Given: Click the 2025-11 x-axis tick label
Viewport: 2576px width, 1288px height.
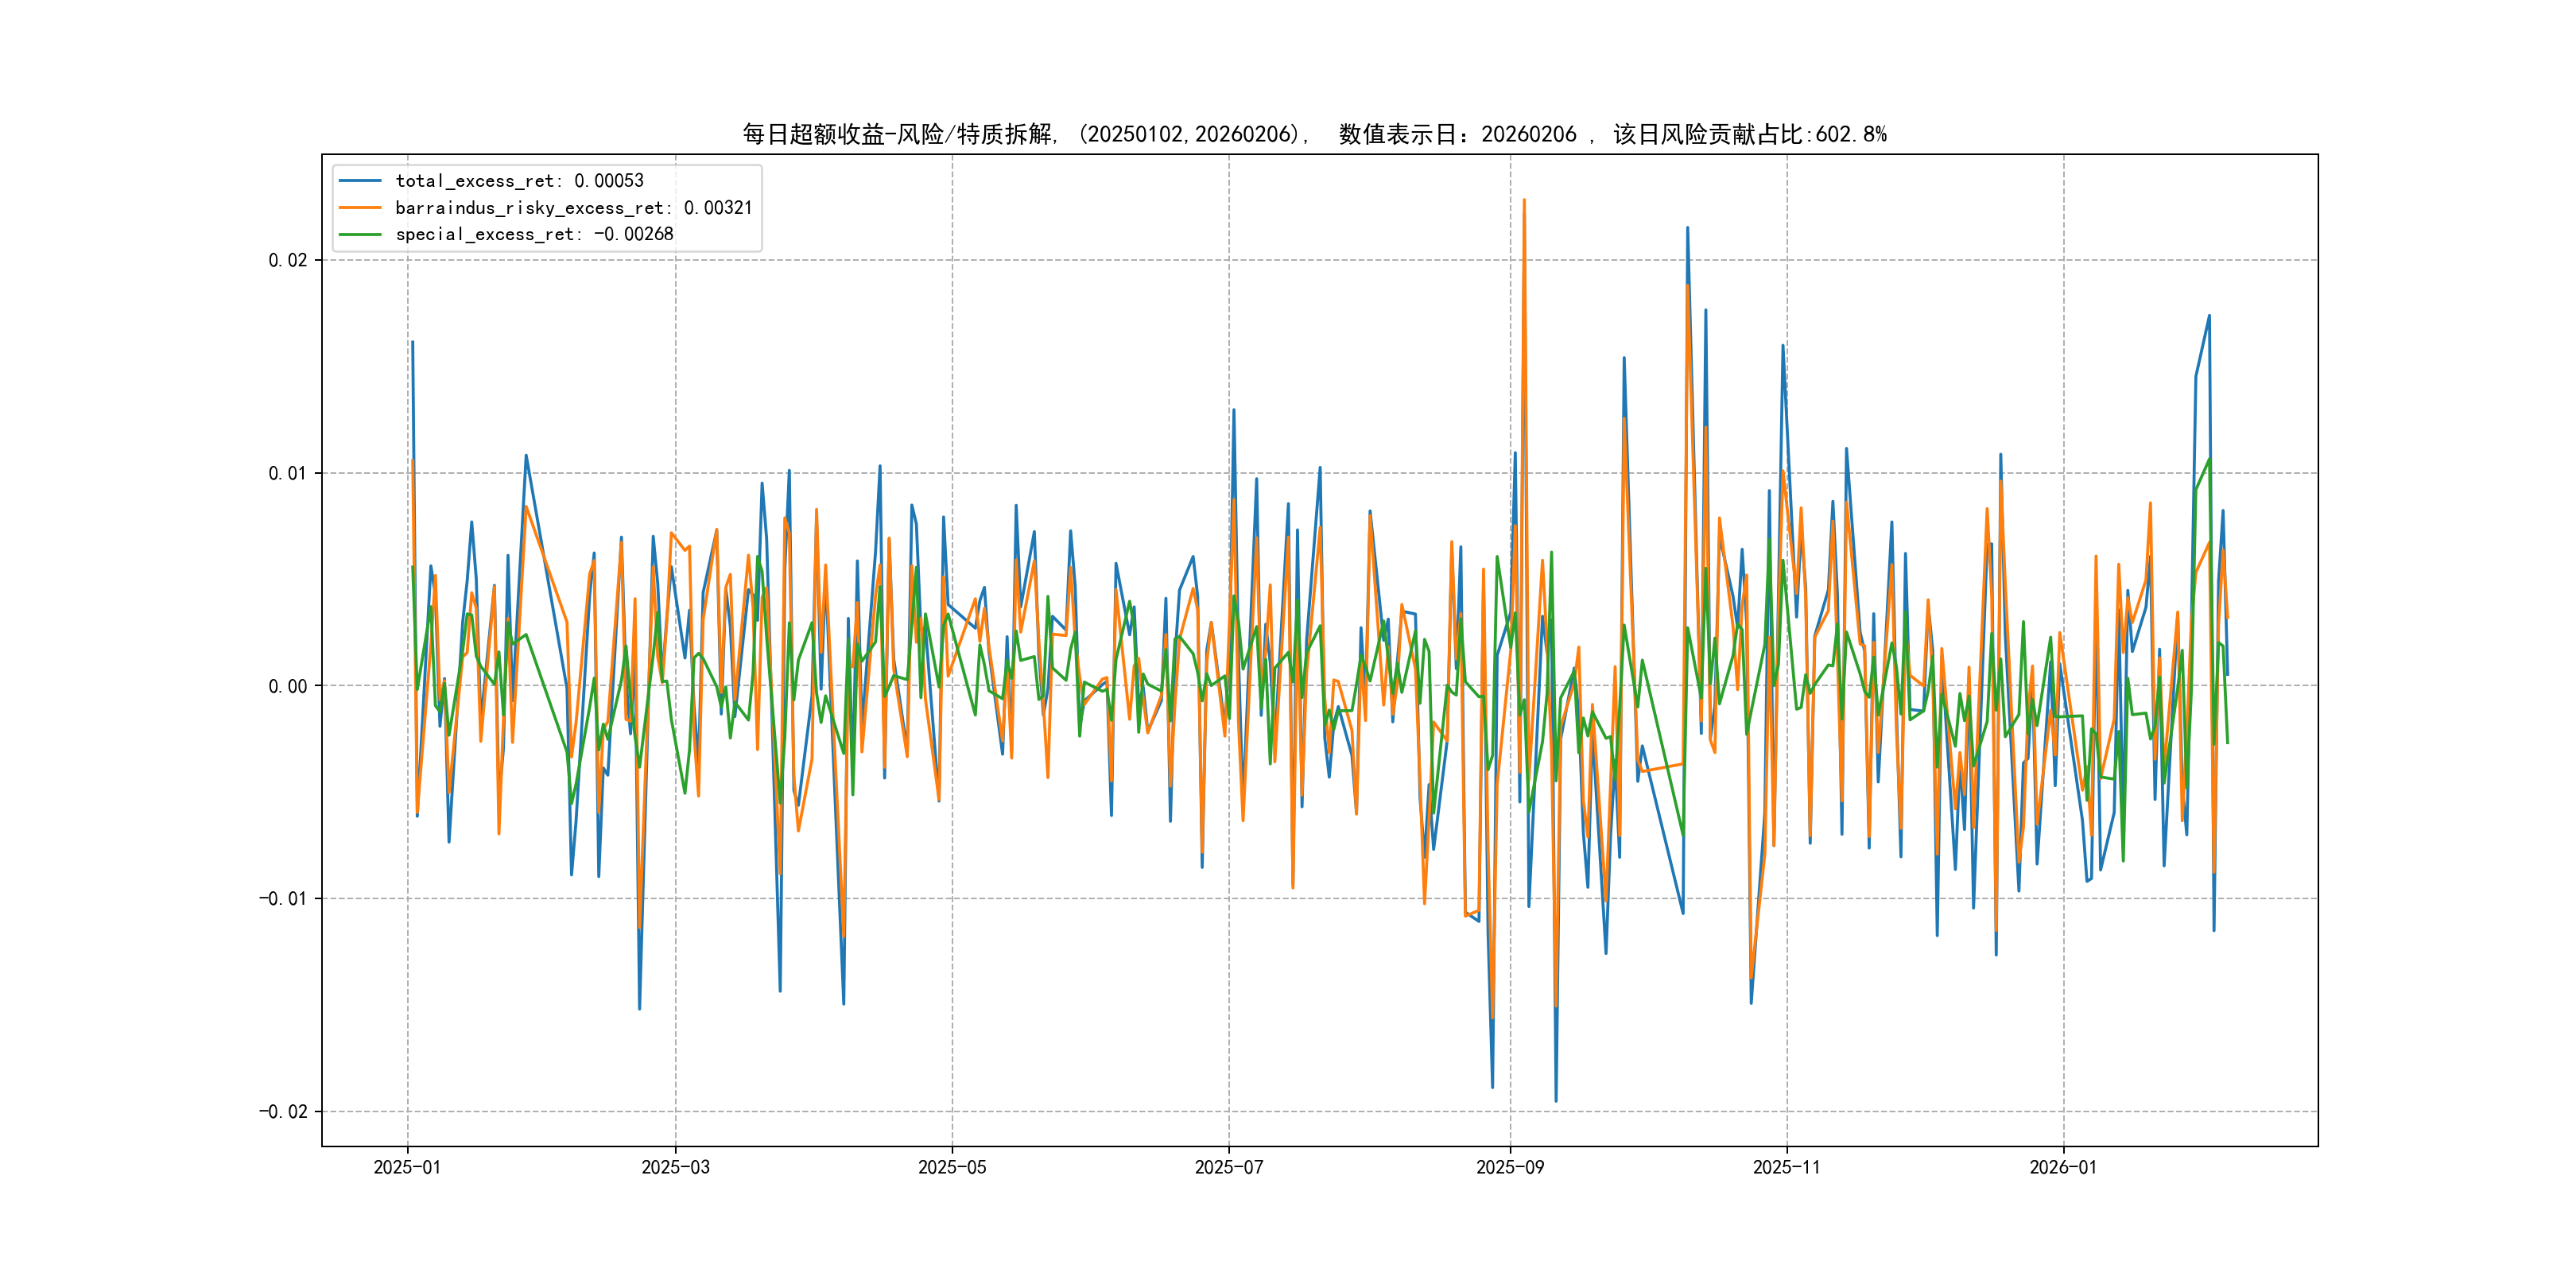Looking at the screenshot, I should [x=1787, y=1168].
